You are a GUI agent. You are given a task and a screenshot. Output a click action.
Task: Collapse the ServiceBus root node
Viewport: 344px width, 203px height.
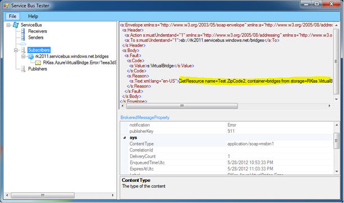coord(8,25)
